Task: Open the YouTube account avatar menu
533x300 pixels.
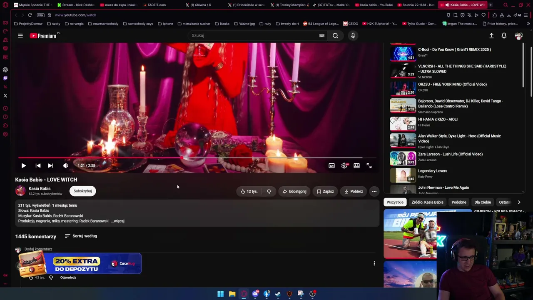Action: coord(518,36)
